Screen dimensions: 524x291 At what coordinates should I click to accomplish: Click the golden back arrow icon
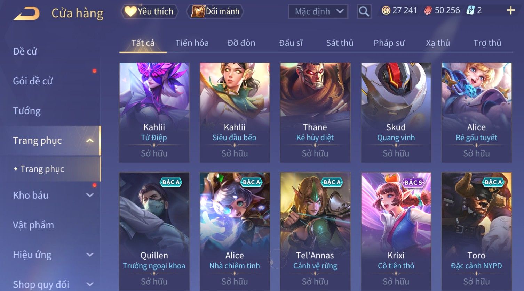pyautogui.click(x=26, y=14)
